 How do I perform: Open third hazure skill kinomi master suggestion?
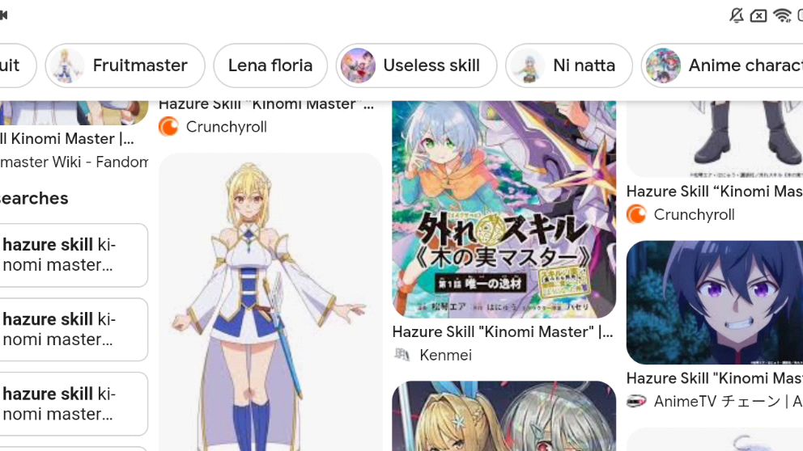click(72, 404)
